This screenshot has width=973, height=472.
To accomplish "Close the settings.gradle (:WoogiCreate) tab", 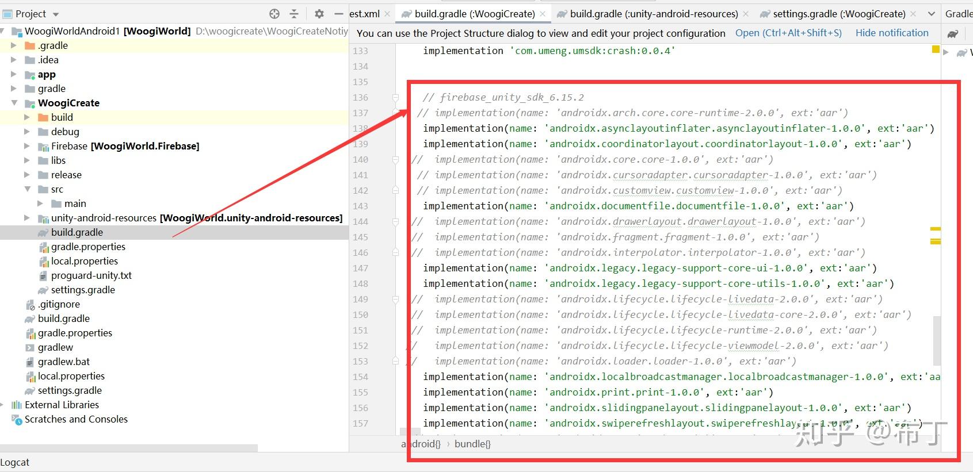I will coord(913,14).
